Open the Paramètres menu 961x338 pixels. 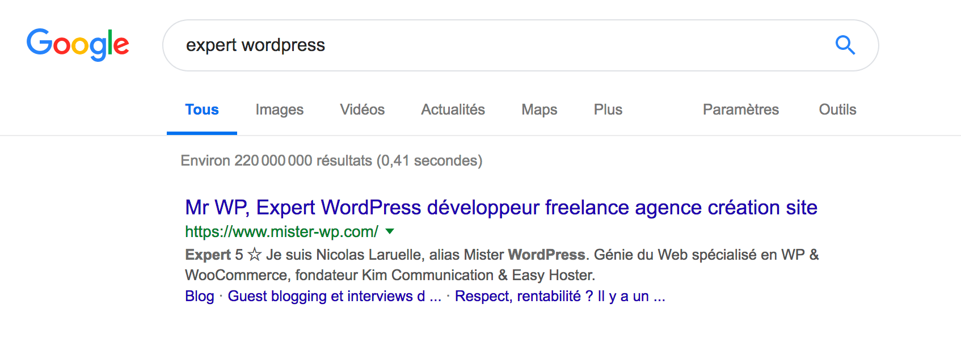pyautogui.click(x=740, y=109)
